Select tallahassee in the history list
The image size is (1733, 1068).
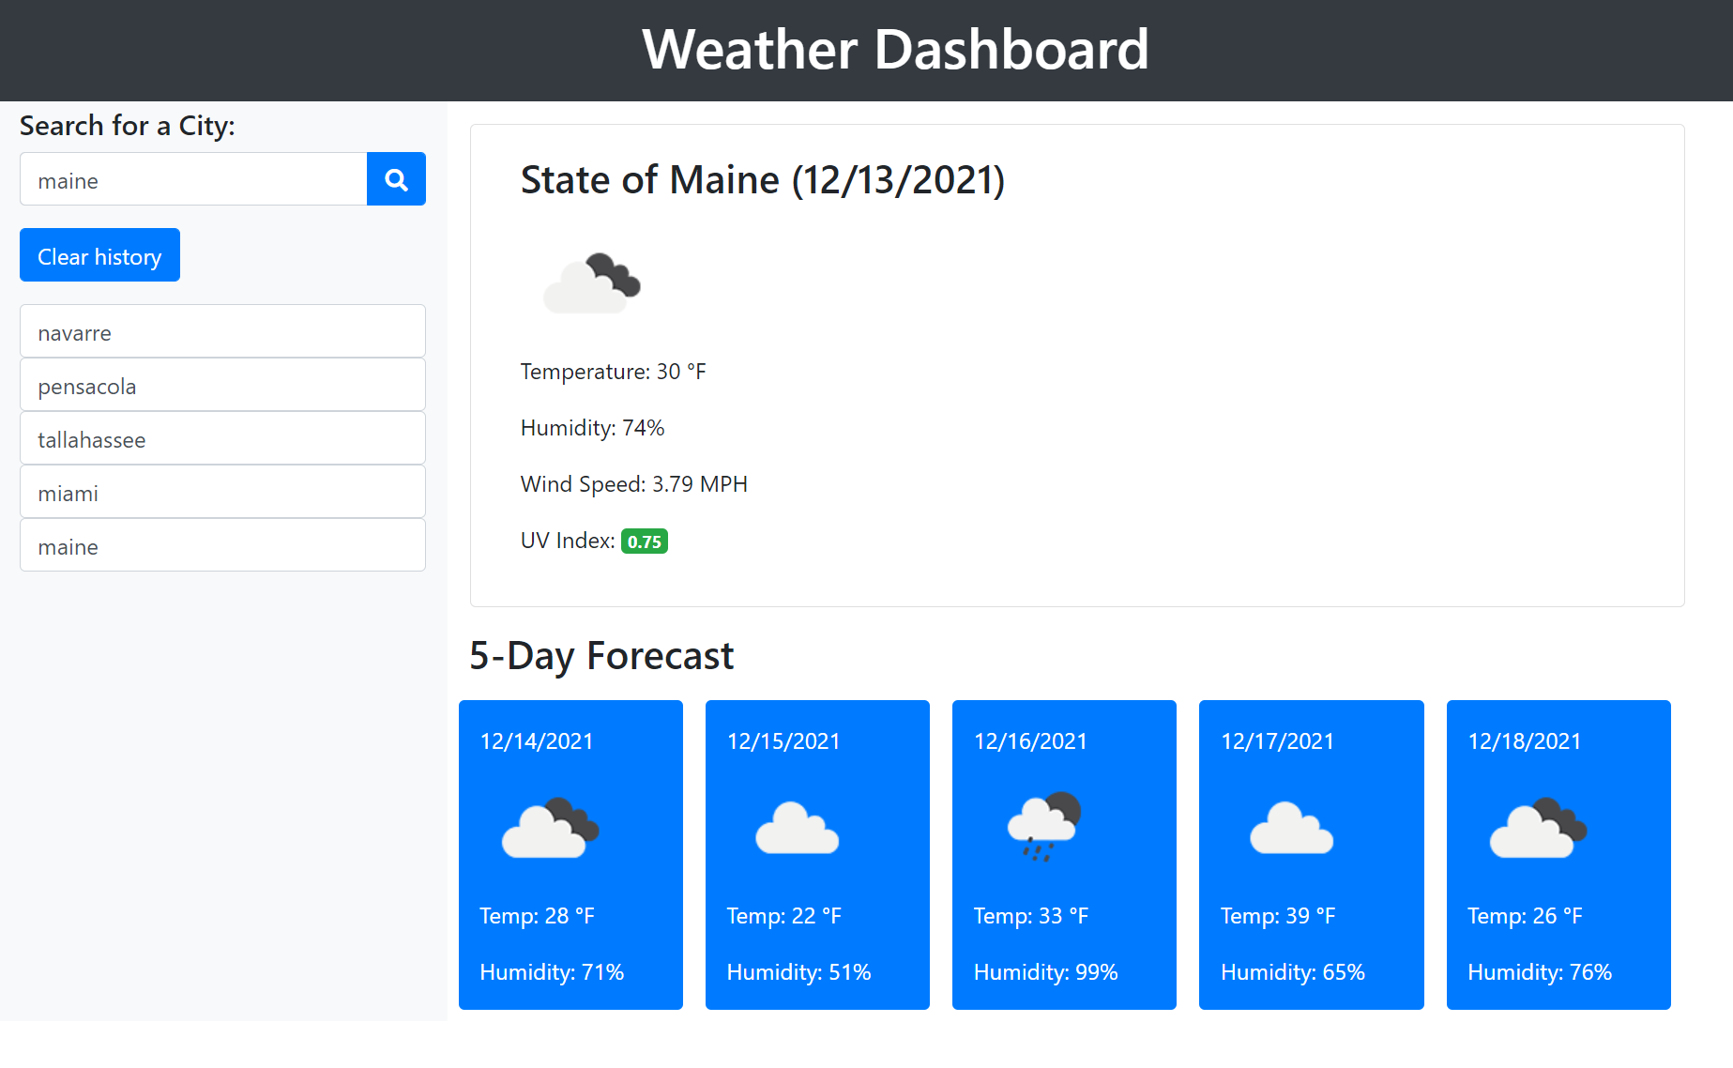[x=222, y=438]
